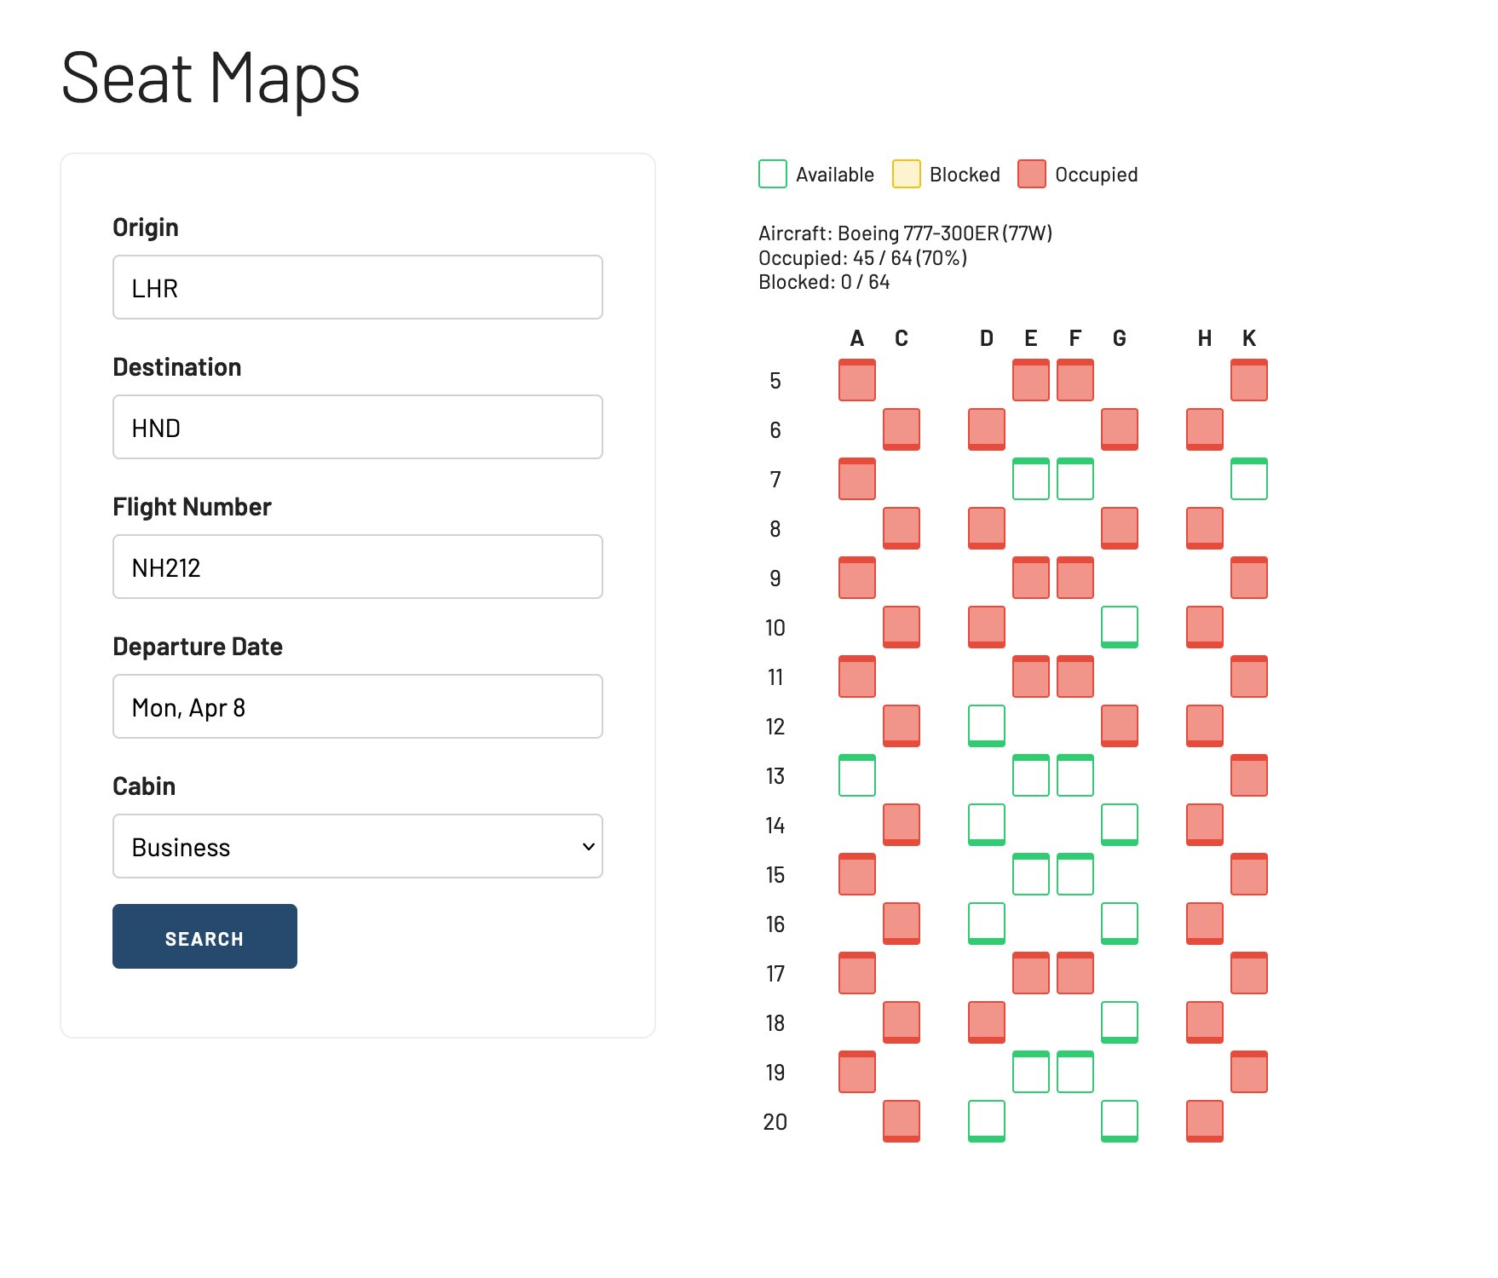This screenshot has height=1278, width=1498.
Task: Click the Available legend swatch
Action: pos(771,174)
